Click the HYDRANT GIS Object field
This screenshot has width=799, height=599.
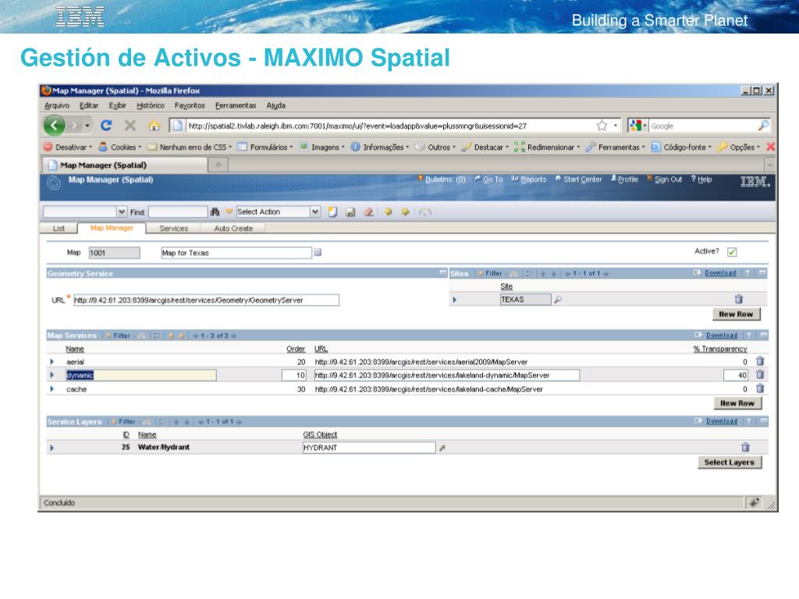(x=369, y=448)
